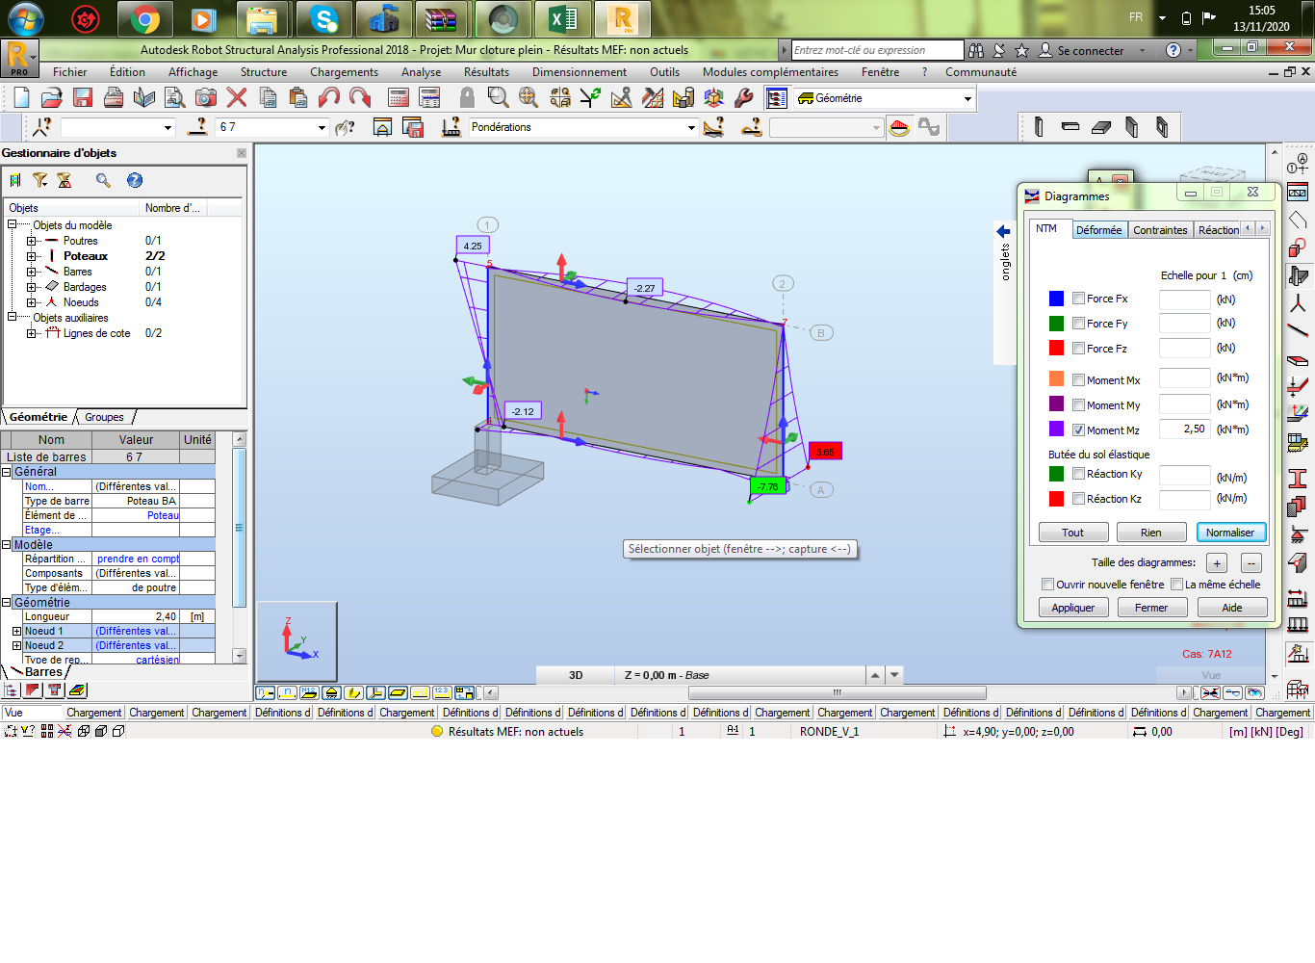Click the Appliquer button
This screenshot has height=963, width=1315.
pyautogui.click(x=1073, y=608)
